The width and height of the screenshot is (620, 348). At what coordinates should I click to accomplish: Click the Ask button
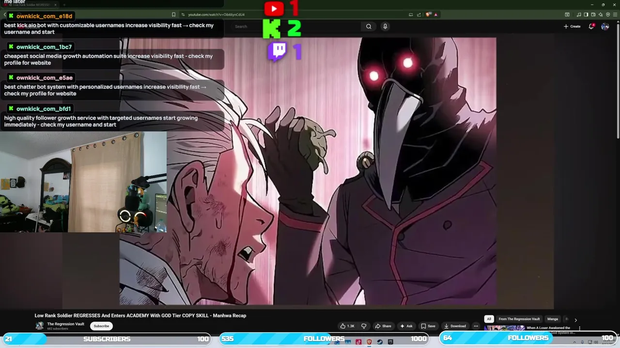(x=406, y=326)
